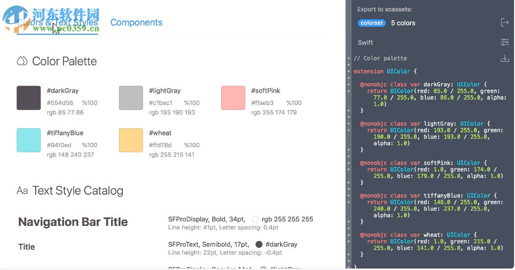Click the tiffanyBlue class var code line

(x=429, y=195)
